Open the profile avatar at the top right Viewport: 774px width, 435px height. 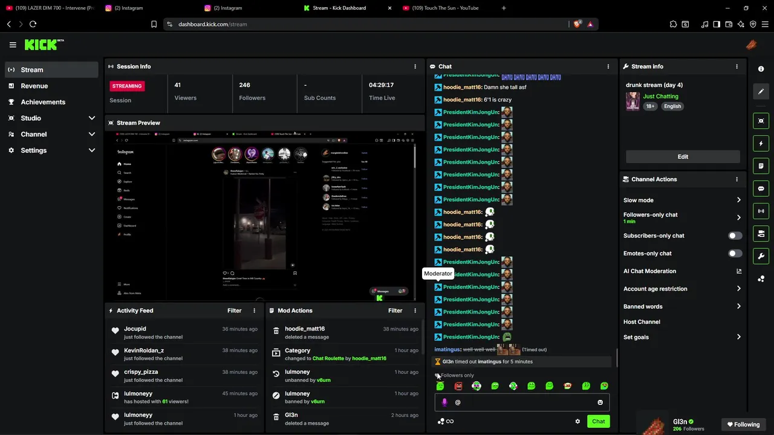(750, 45)
